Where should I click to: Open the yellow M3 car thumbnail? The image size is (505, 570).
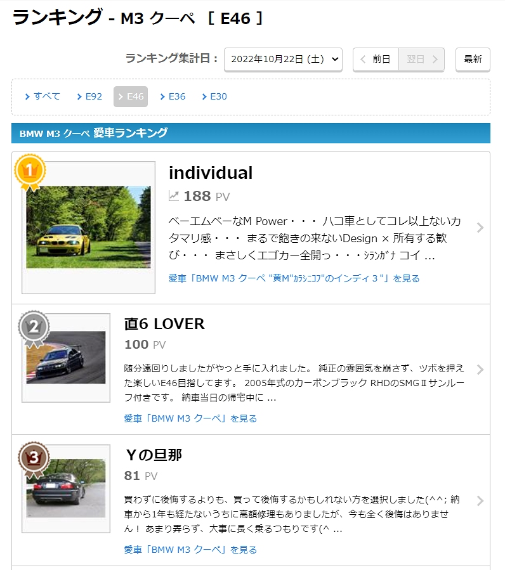point(88,227)
